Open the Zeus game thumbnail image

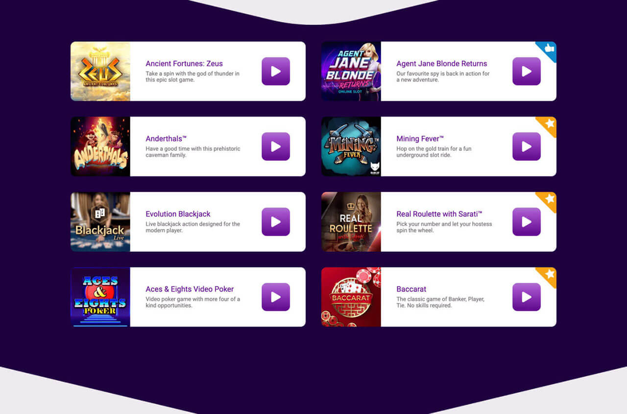tap(100, 71)
